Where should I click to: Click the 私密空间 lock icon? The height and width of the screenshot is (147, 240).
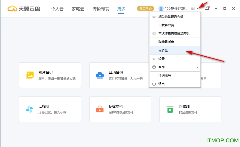(x=100, y=109)
